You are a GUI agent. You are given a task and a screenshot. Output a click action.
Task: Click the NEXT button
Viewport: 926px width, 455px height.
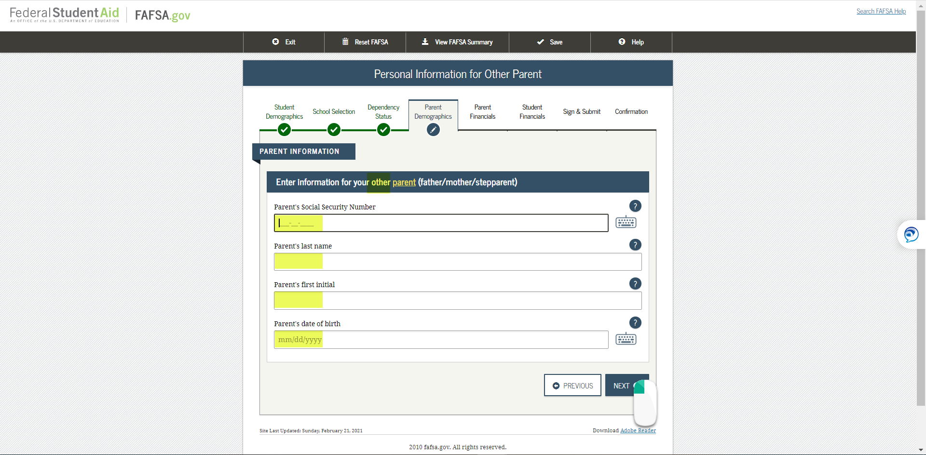622,385
